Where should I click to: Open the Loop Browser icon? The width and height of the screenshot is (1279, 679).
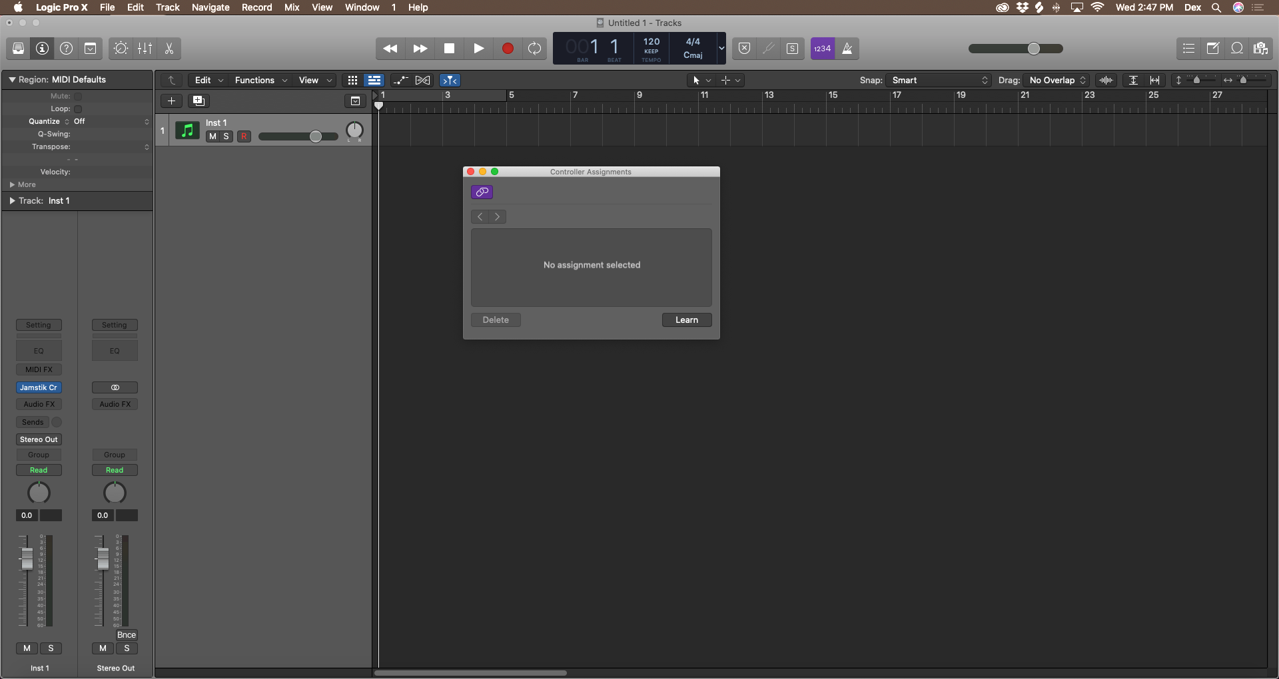click(x=1236, y=49)
